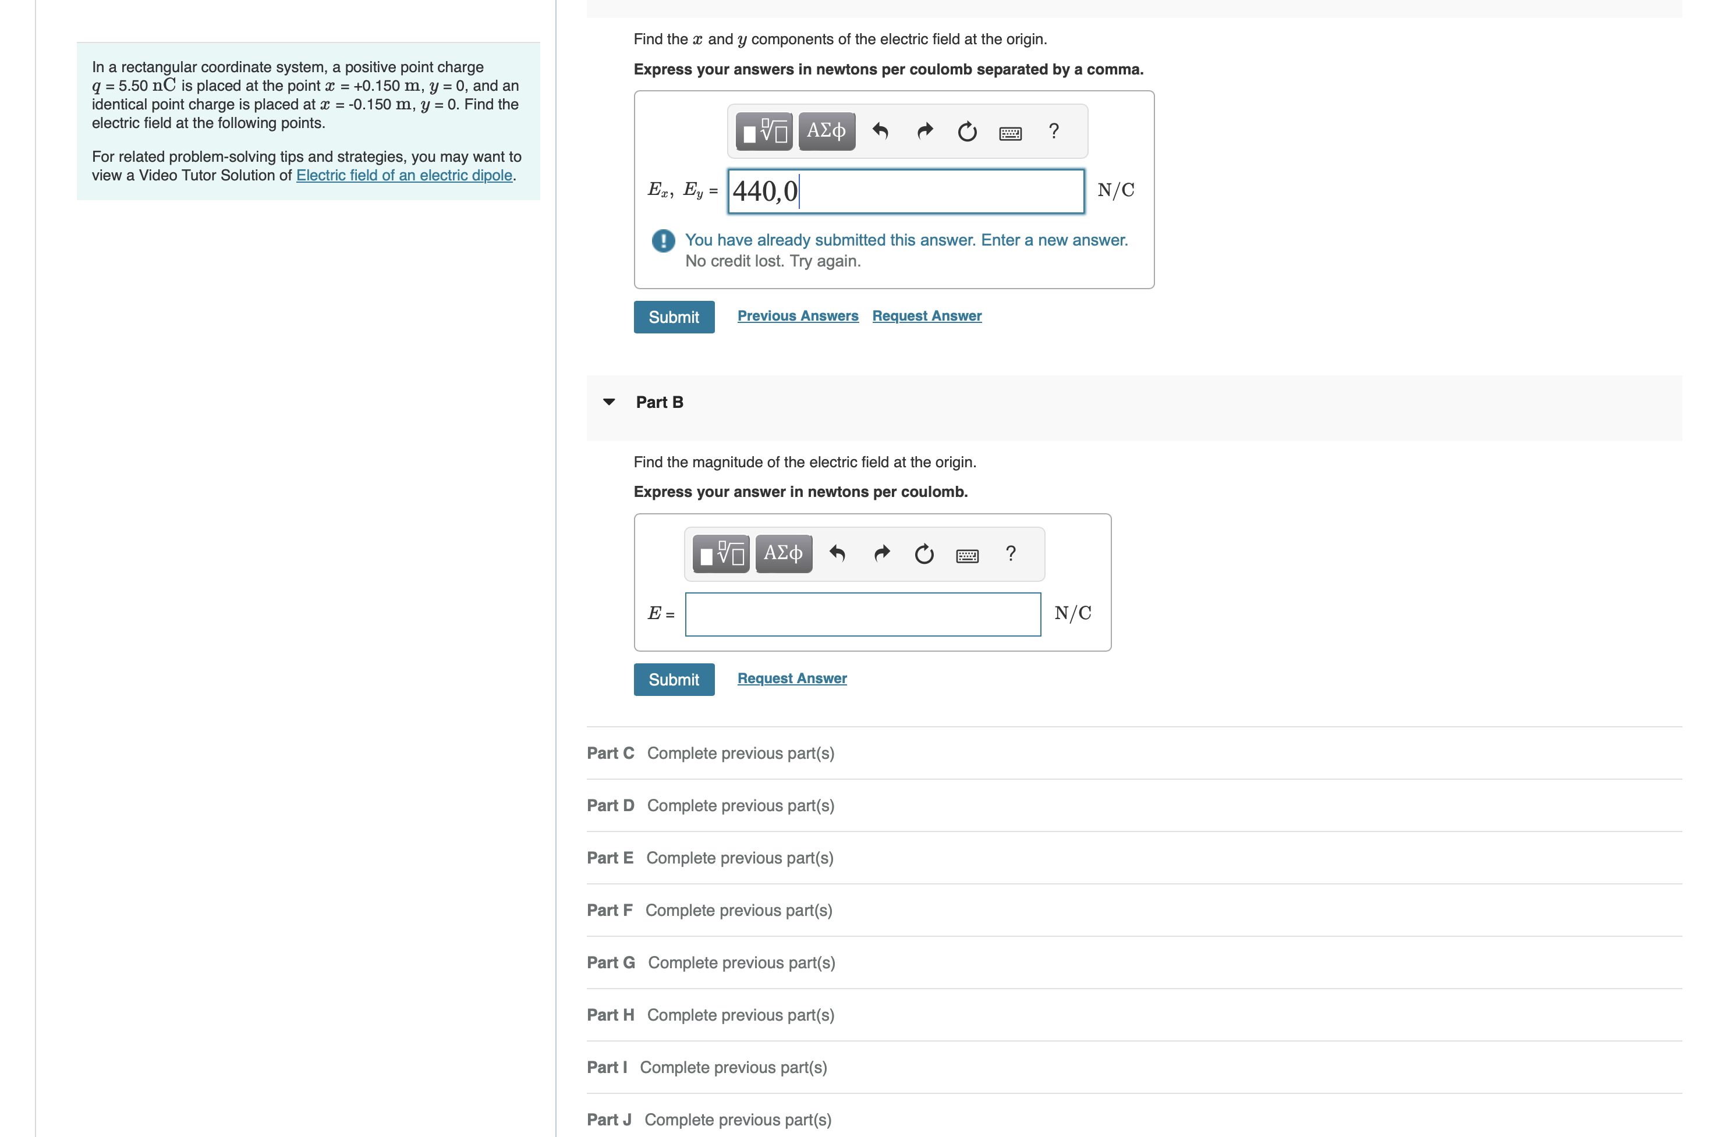Image resolution: width=1736 pixels, height=1137 pixels.
Task: Open keyboard shortcuts icon in Part B
Action: pyautogui.click(x=966, y=556)
